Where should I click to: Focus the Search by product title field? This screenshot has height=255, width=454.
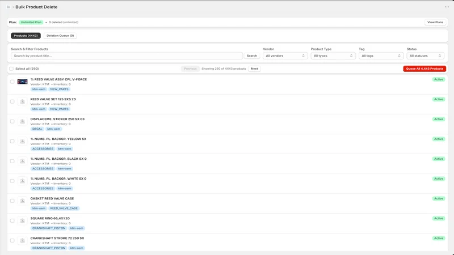127,56
